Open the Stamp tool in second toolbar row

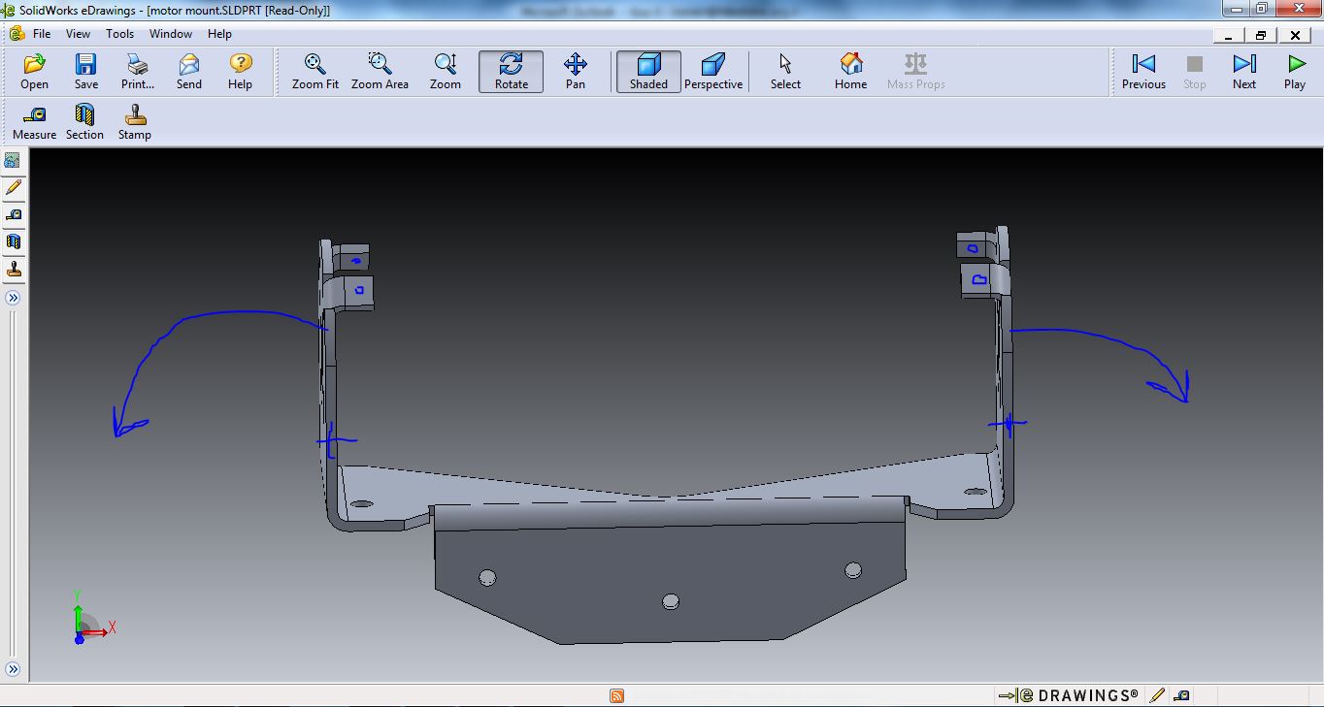tap(135, 122)
